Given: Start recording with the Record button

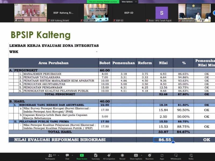Looking at the screenshot, I should (122, 156).
